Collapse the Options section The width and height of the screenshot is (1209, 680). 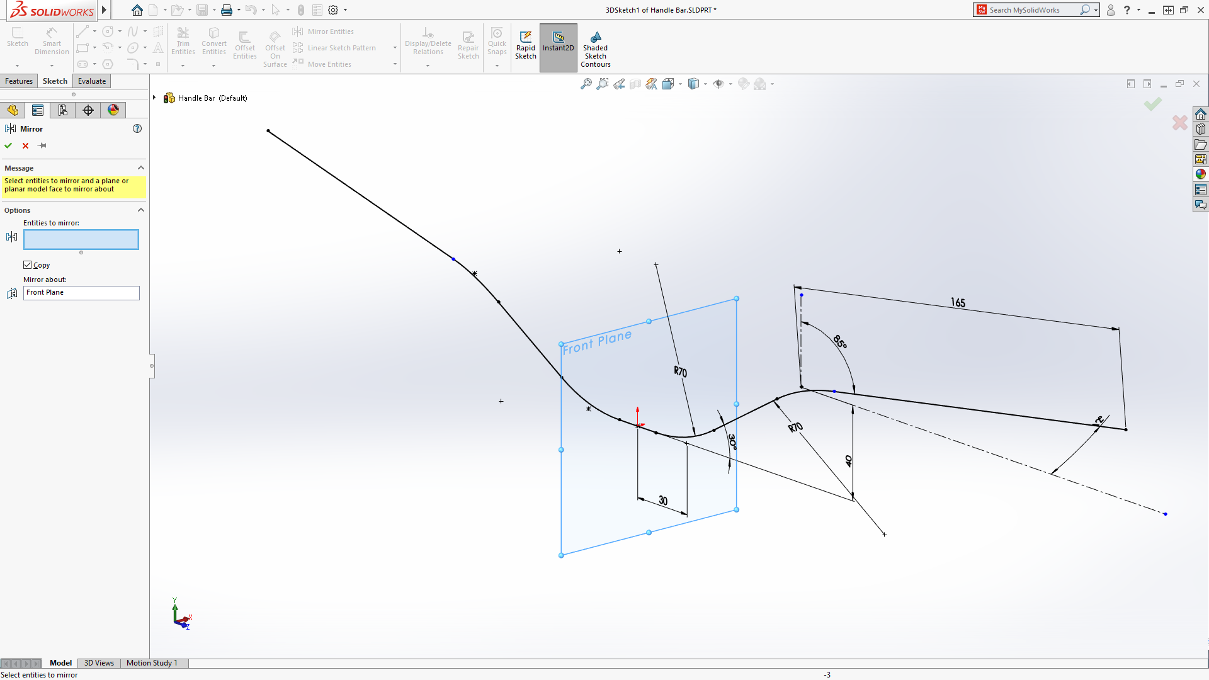(141, 210)
